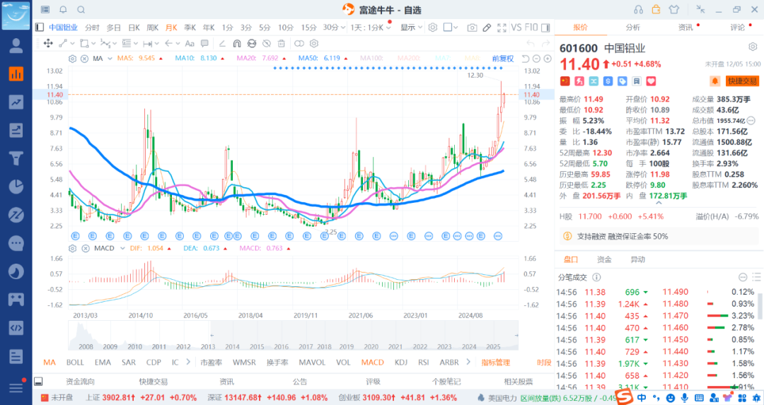Click the heart favorite icon
The image size is (764, 405).
click(x=652, y=81)
